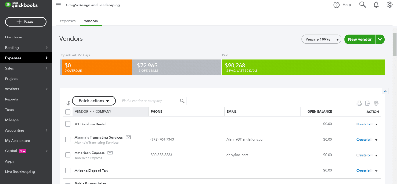This screenshot has height=184, width=397.
Task: Click the Find a vendor or company field
Action: coord(153,101)
